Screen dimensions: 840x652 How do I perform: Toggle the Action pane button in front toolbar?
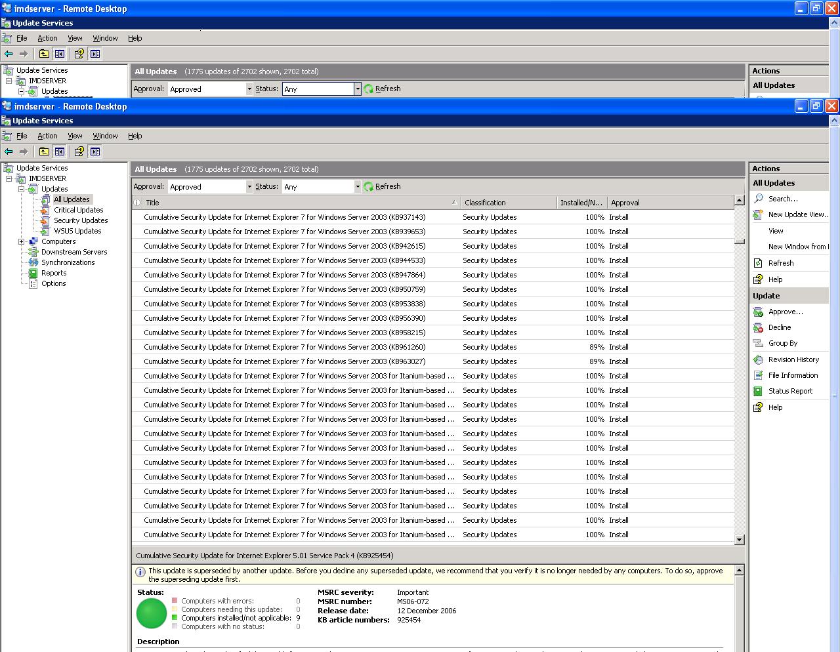(95, 152)
